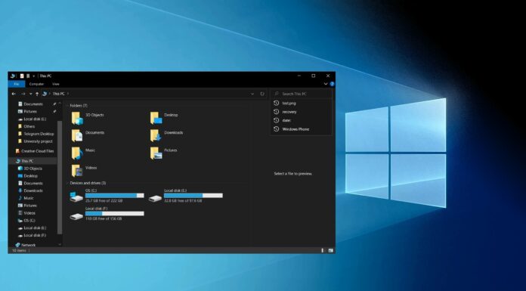Select the Downloads folder icon in Folders

tap(156, 135)
